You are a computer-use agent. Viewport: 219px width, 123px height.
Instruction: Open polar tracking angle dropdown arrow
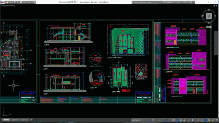coord(156,120)
